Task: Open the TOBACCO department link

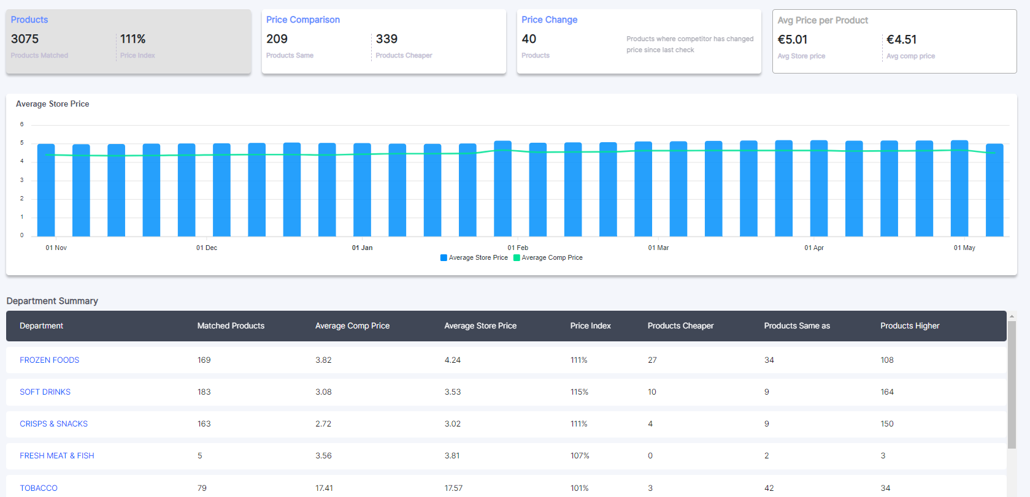Action: [38, 488]
